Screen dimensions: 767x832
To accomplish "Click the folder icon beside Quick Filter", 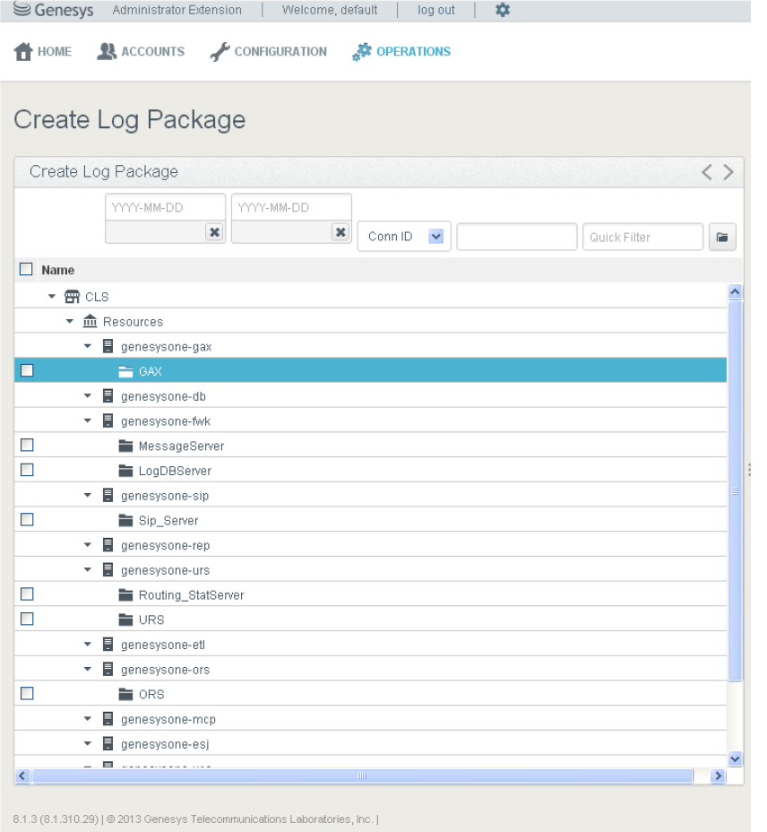I will point(722,238).
